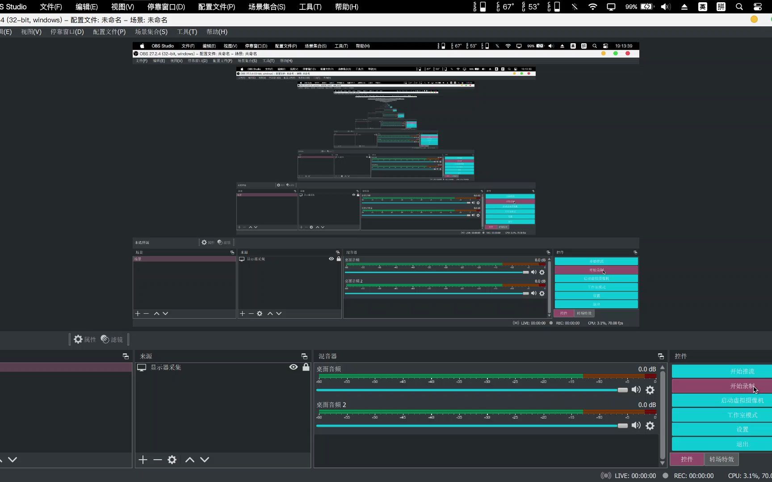Click 启动虚拟摄像机 button
Image resolution: width=772 pixels, height=482 pixels.
click(722, 400)
